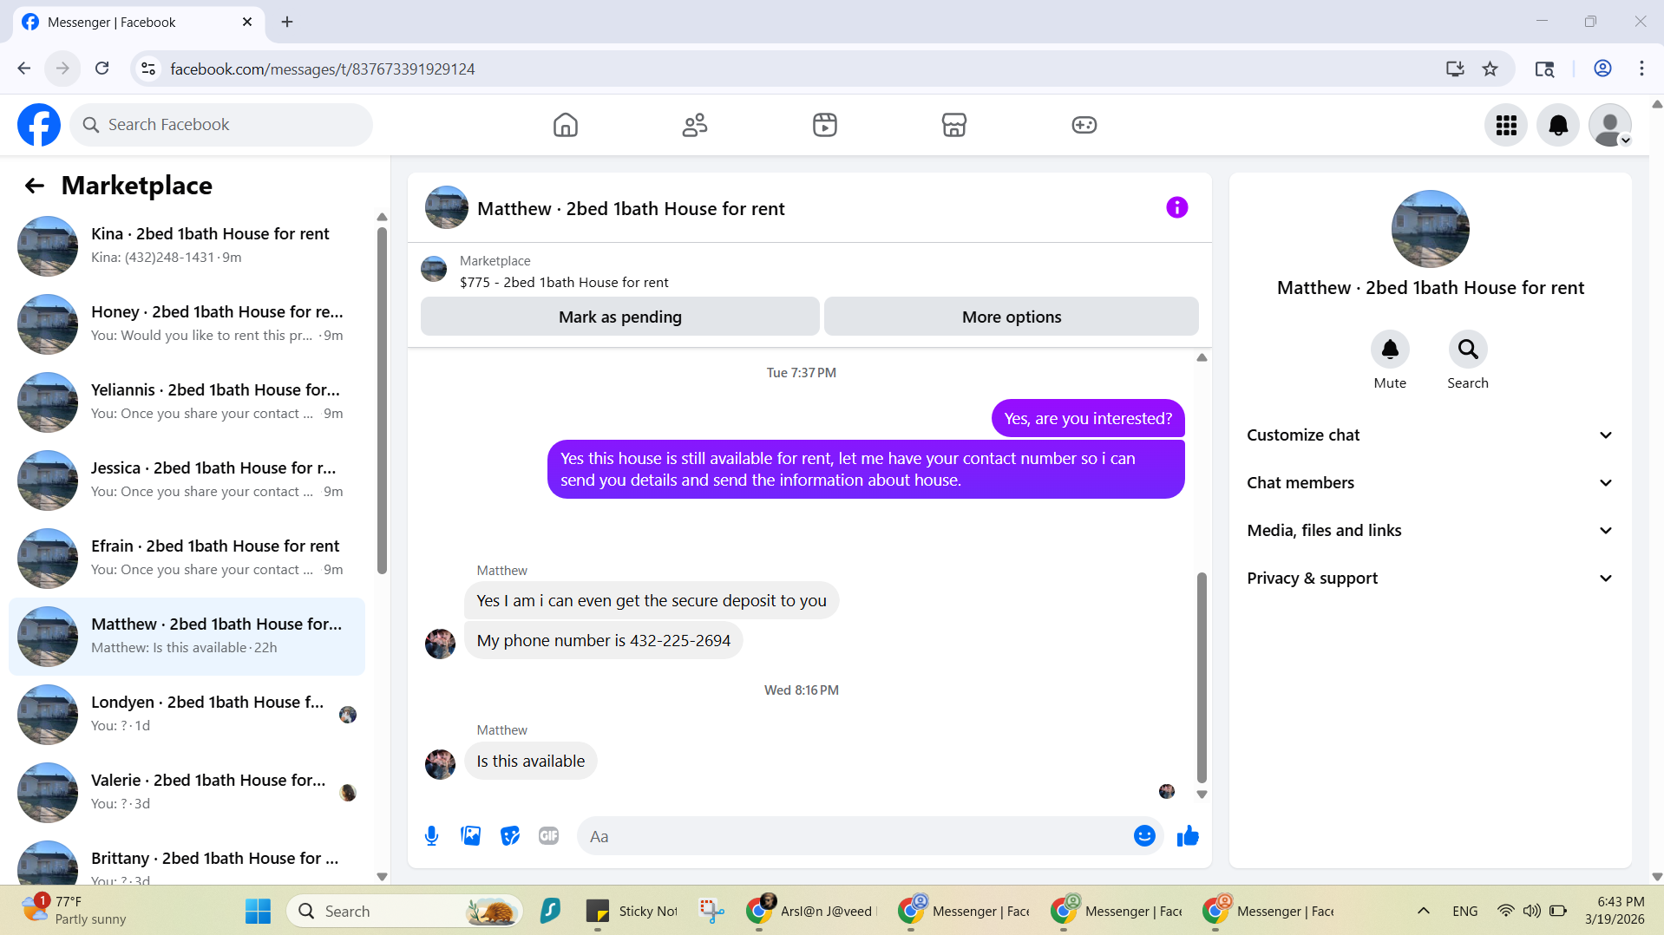Image resolution: width=1664 pixels, height=935 pixels.
Task: Open Jessica conversation in list
Action: pyautogui.click(x=187, y=481)
